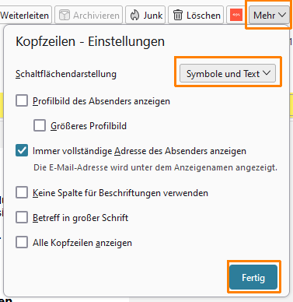The height and width of the screenshot is (302, 293).
Task: Enable Profilbild des Absenders anzeigen checkbox
Action: tap(22, 100)
